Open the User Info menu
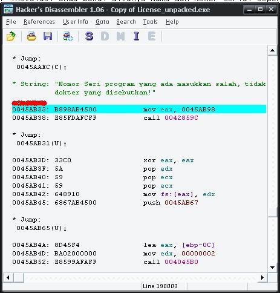Image resolution: width=280 pixels, height=293 pixels. click(x=76, y=22)
